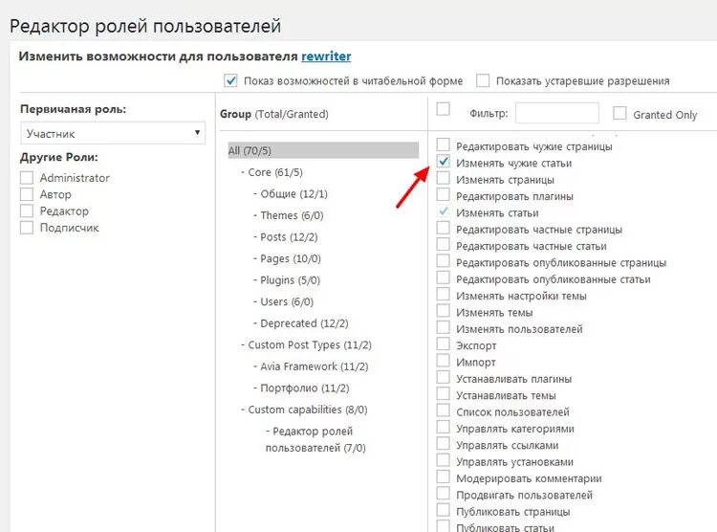Open the rewriter user link

coord(326,56)
